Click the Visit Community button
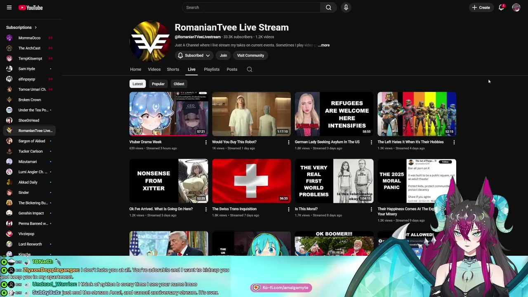The height and width of the screenshot is (297, 528). pyautogui.click(x=250, y=55)
